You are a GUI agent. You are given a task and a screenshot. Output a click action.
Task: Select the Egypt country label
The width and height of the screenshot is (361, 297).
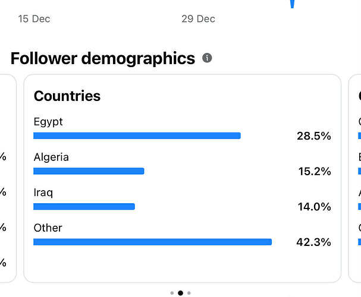tap(48, 122)
